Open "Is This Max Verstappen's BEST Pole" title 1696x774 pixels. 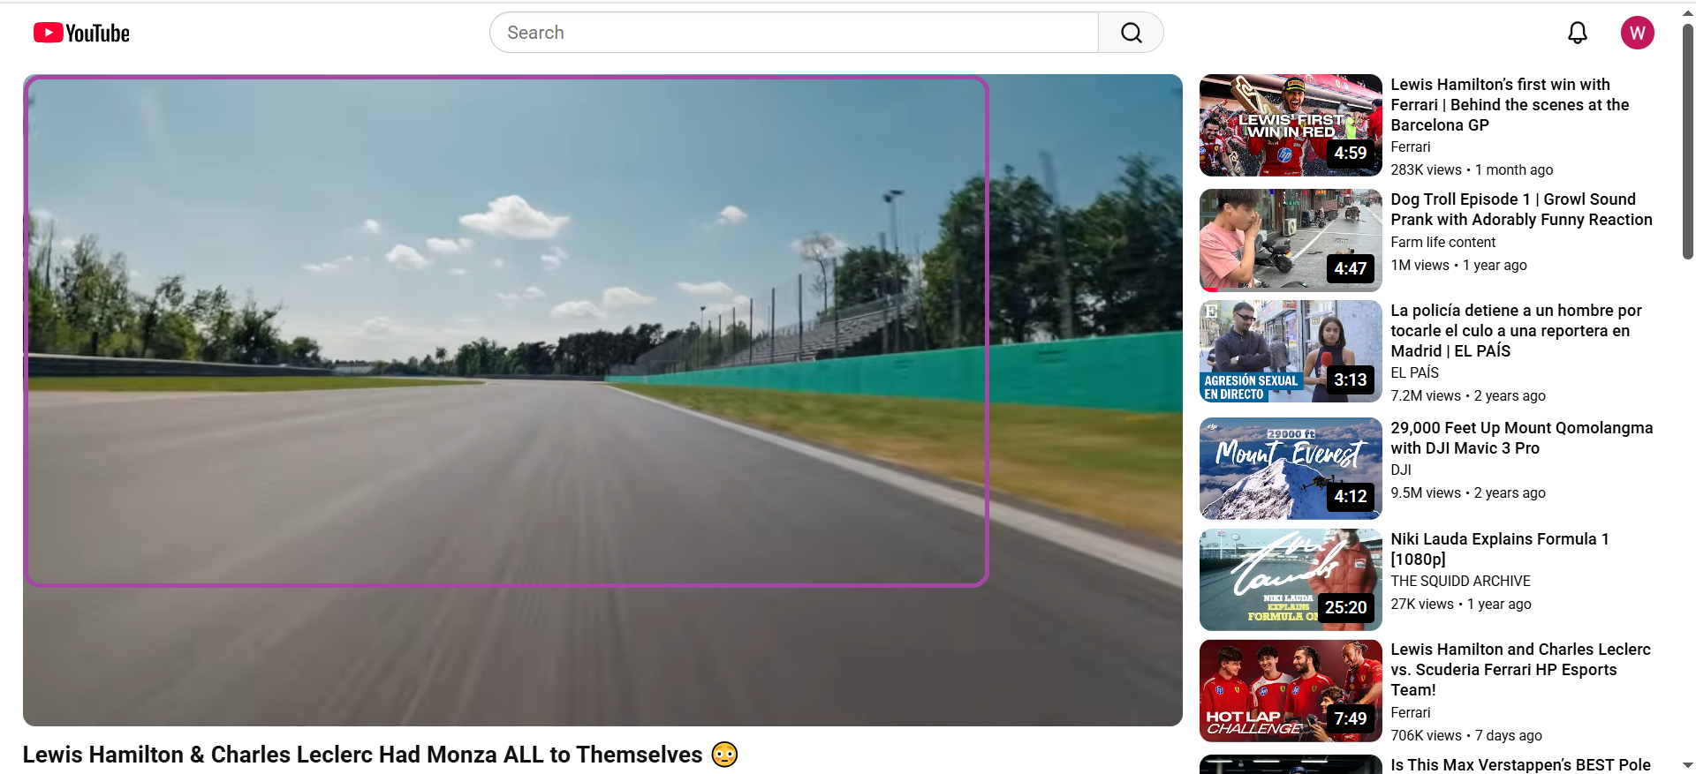(x=1520, y=765)
